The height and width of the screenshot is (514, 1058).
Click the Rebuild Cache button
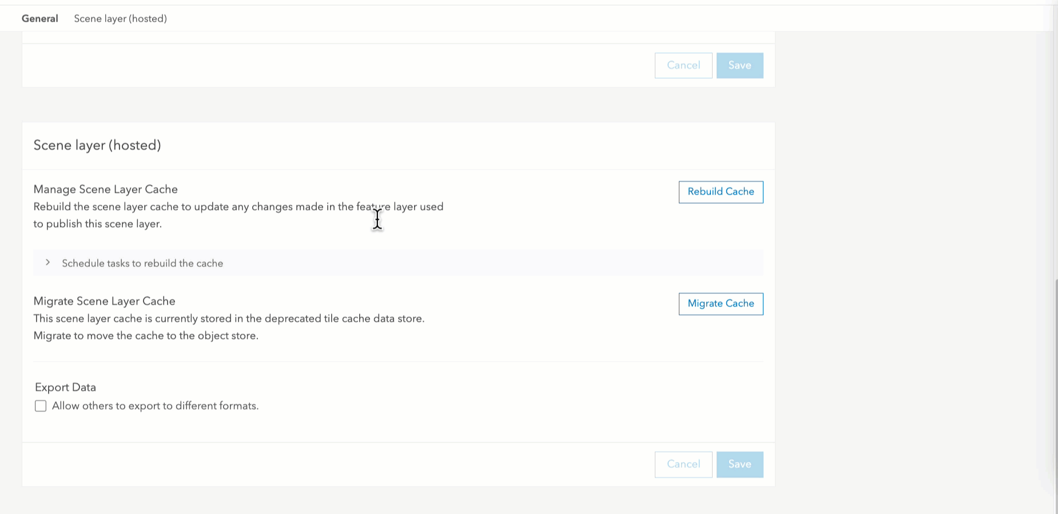(720, 192)
